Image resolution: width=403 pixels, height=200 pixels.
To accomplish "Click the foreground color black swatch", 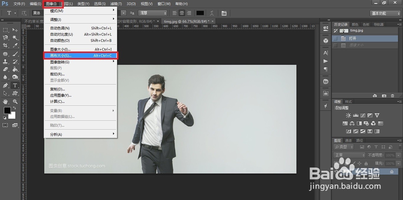I will [7, 110].
